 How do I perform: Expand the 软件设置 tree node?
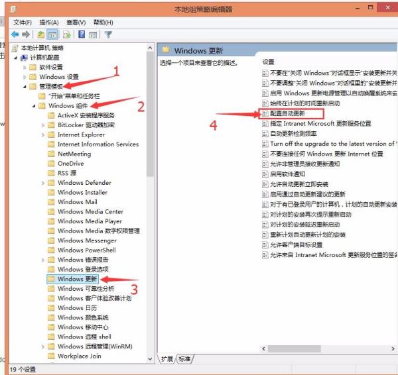click(25, 68)
